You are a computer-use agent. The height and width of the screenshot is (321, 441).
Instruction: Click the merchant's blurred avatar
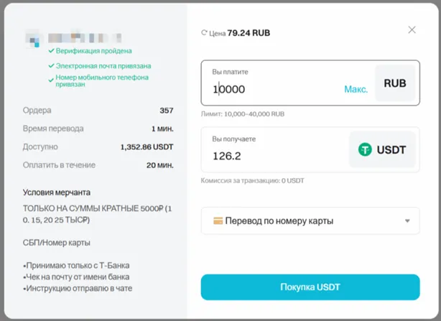(32, 36)
